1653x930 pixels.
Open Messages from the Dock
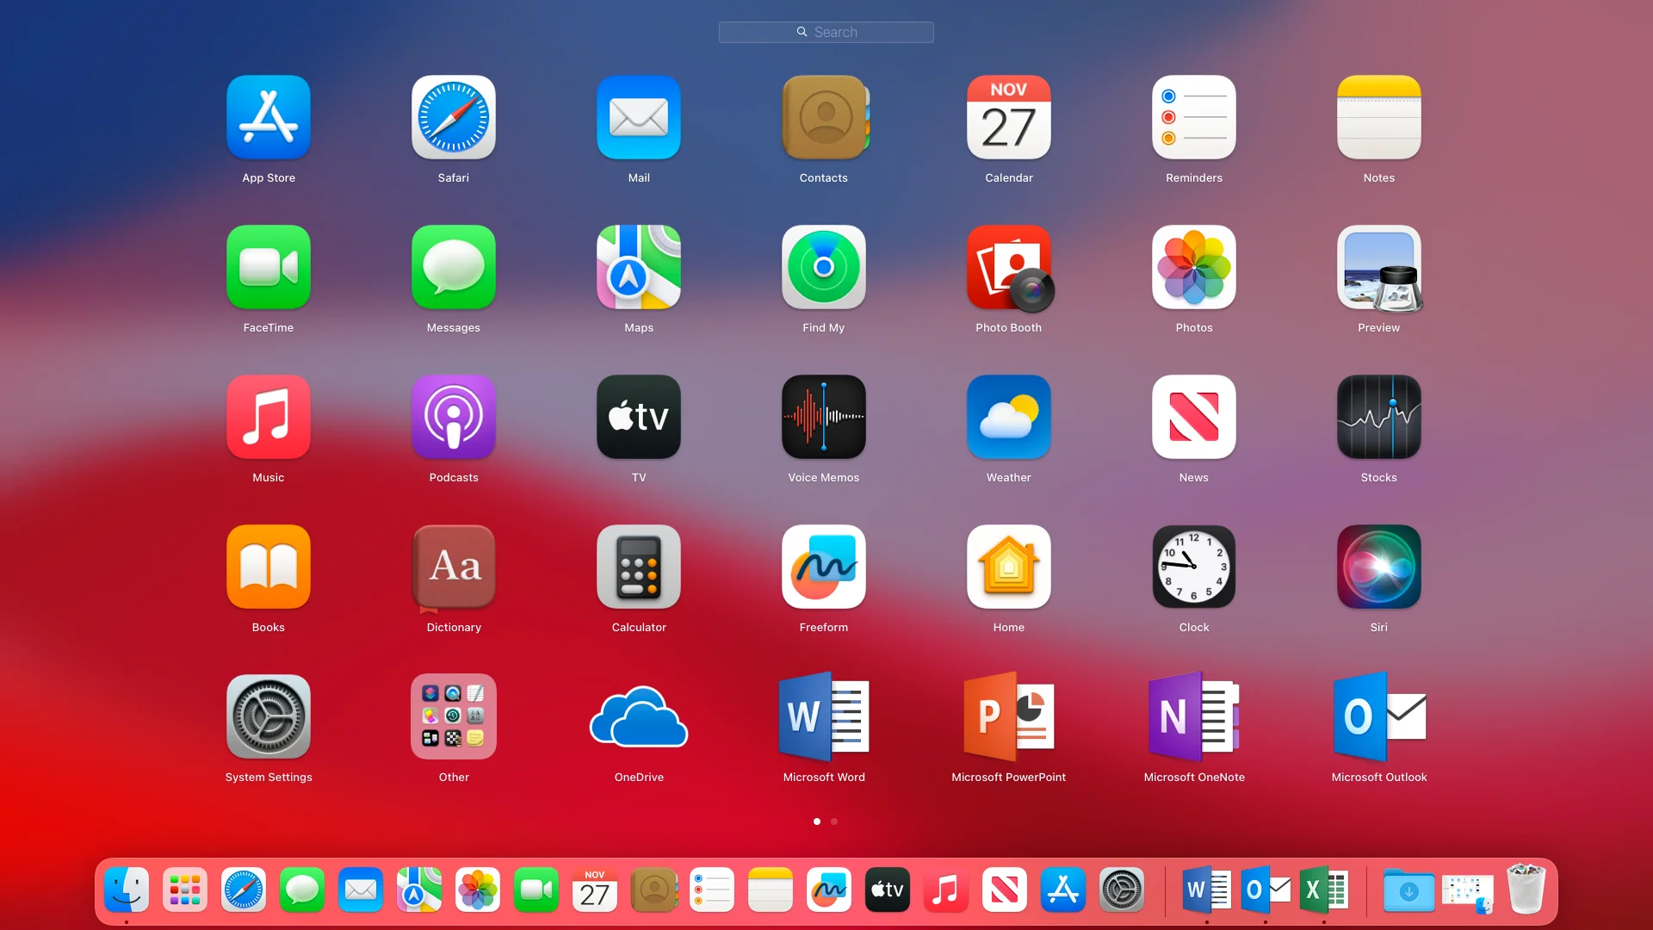pos(302,890)
